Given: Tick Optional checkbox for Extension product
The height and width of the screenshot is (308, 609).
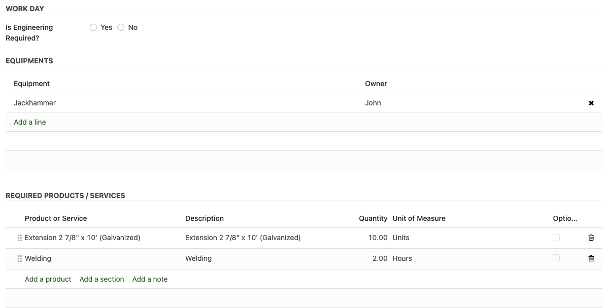Looking at the screenshot, I should coord(556,238).
